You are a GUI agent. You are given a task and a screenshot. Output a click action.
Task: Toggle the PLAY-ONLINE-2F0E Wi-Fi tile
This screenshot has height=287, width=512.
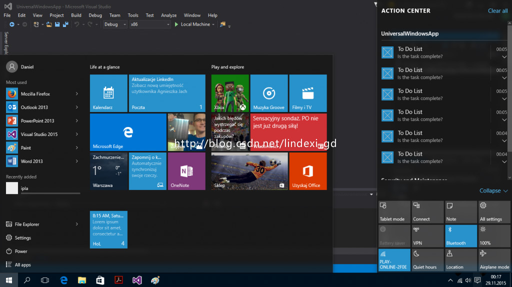tap(394, 259)
